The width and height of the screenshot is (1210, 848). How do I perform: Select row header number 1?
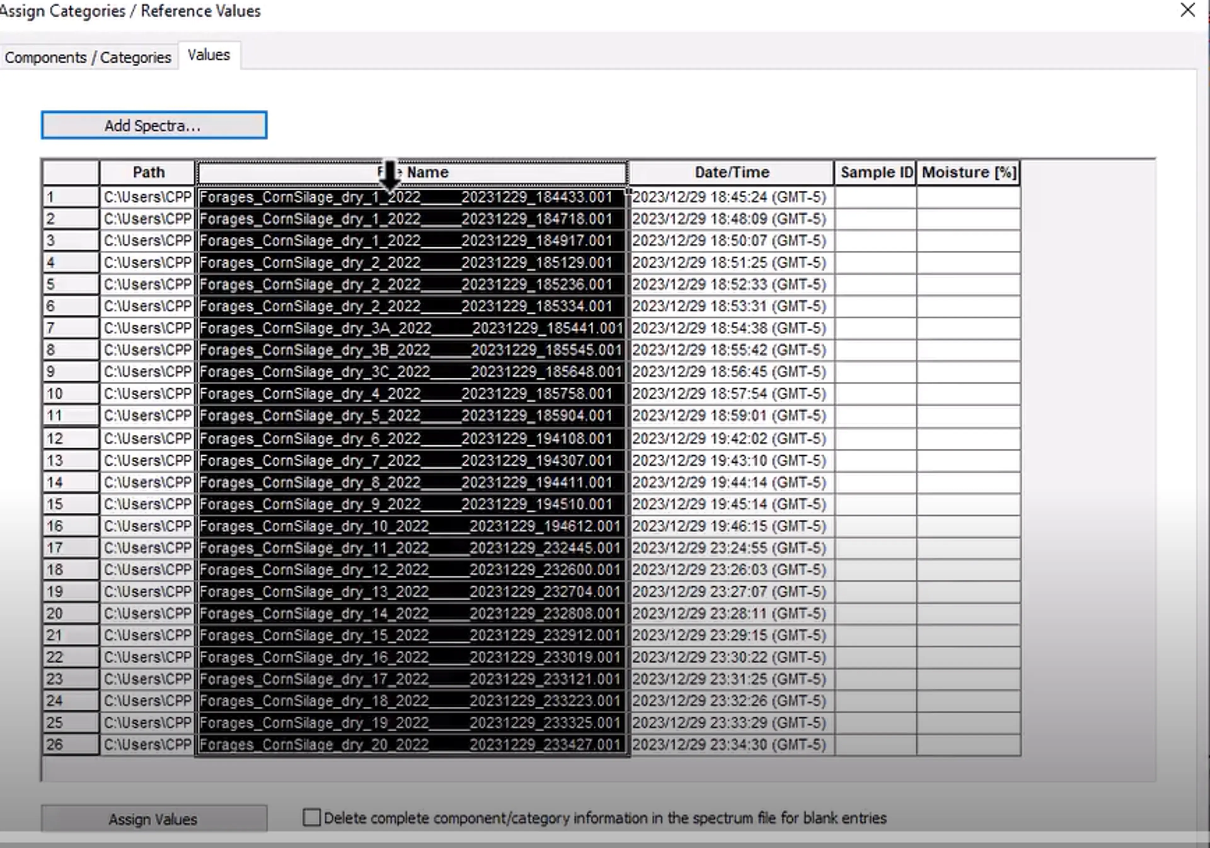pyautogui.click(x=71, y=197)
